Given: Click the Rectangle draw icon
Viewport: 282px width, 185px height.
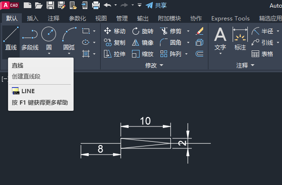Looking at the screenshot, I should (86, 31).
